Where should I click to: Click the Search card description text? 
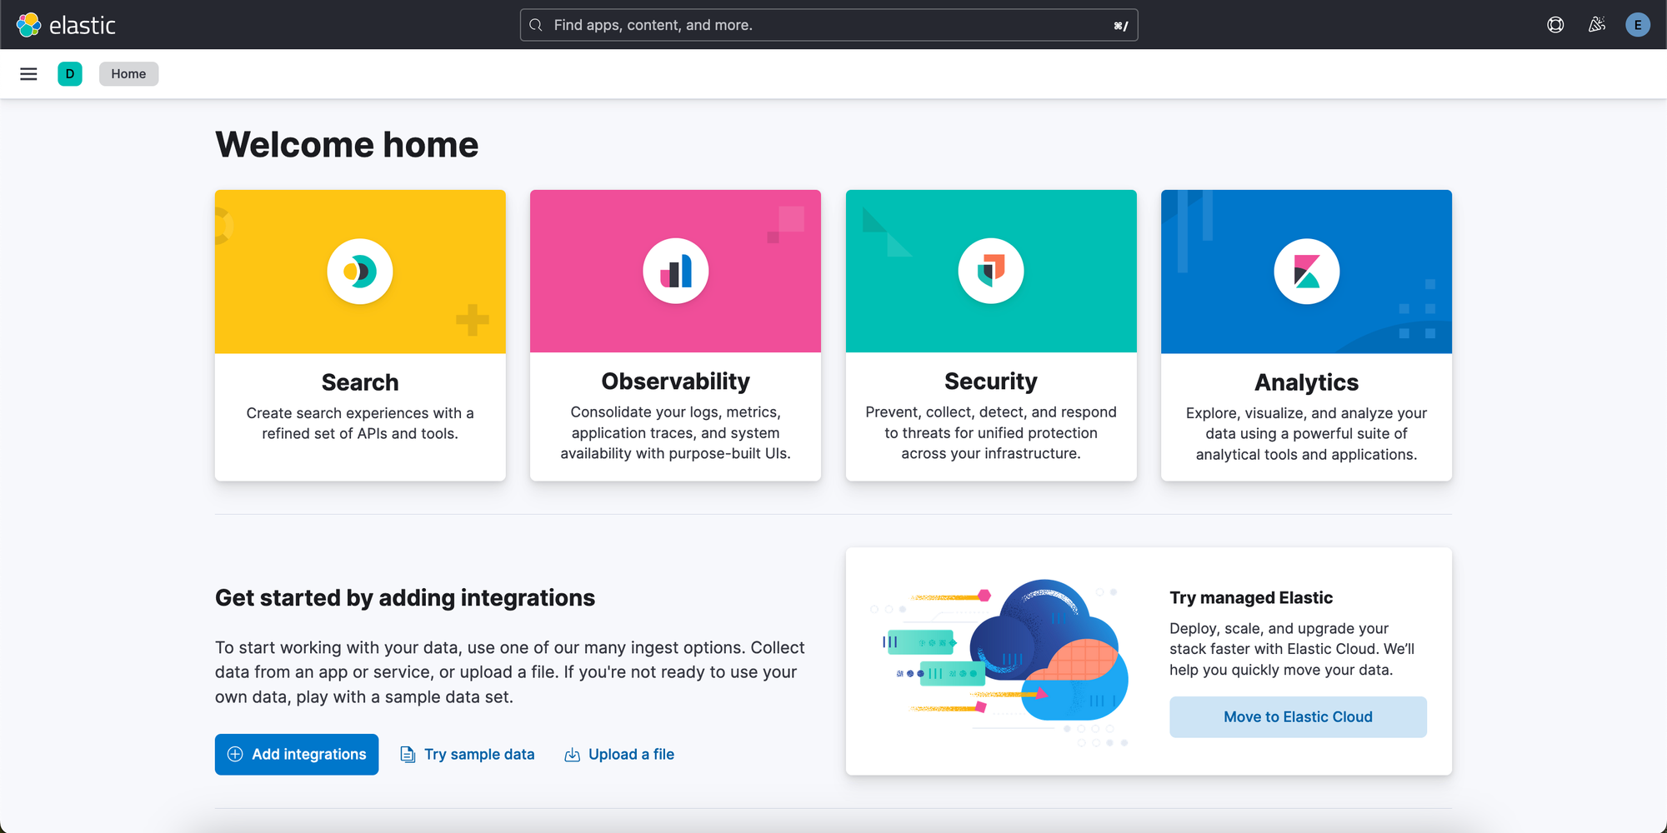(x=360, y=423)
